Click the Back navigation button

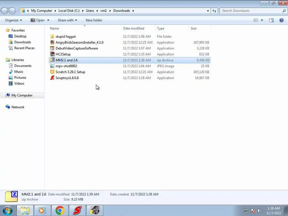point(4,11)
